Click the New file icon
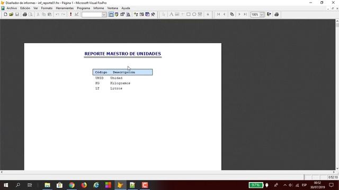 coord(6,14)
